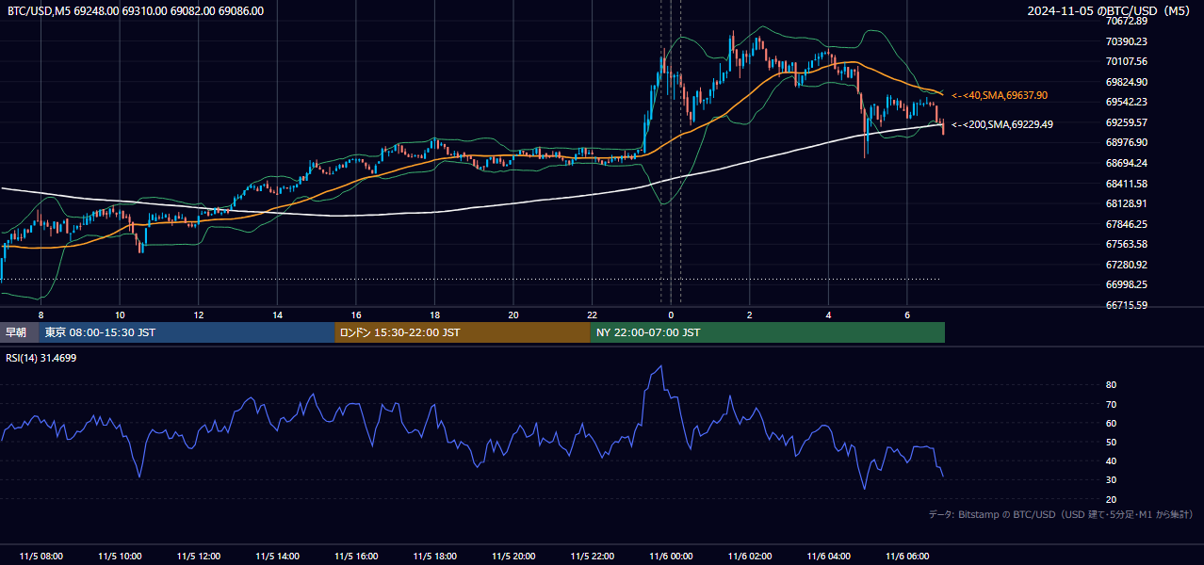Click price axis value 68128.91
1204x565 pixels.
[1127, 203]
